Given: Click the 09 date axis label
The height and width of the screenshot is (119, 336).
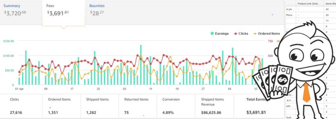Looking at the screenshot, I should point(46,89).
